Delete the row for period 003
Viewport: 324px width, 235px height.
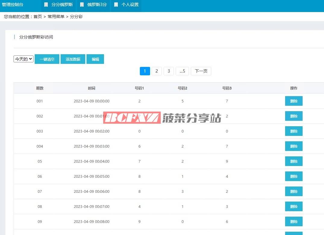[294, 131]
